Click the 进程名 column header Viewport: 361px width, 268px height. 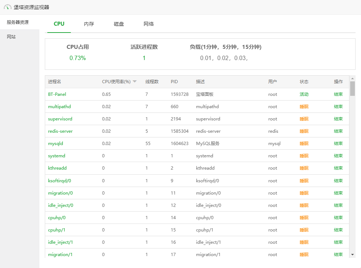(55, 82)
